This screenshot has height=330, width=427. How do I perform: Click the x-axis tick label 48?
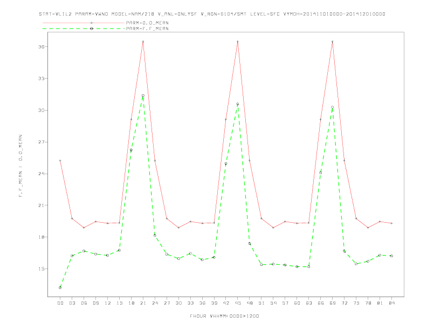[x=250, y=303]
